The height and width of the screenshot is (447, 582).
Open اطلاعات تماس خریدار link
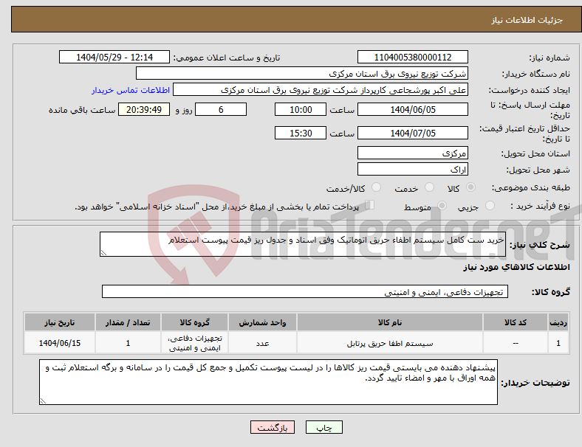(131, 90)
